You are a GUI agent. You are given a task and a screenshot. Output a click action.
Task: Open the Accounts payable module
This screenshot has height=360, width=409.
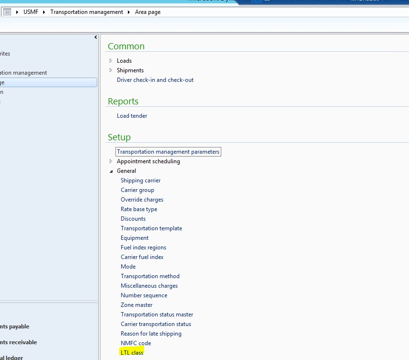click(15, 326)
